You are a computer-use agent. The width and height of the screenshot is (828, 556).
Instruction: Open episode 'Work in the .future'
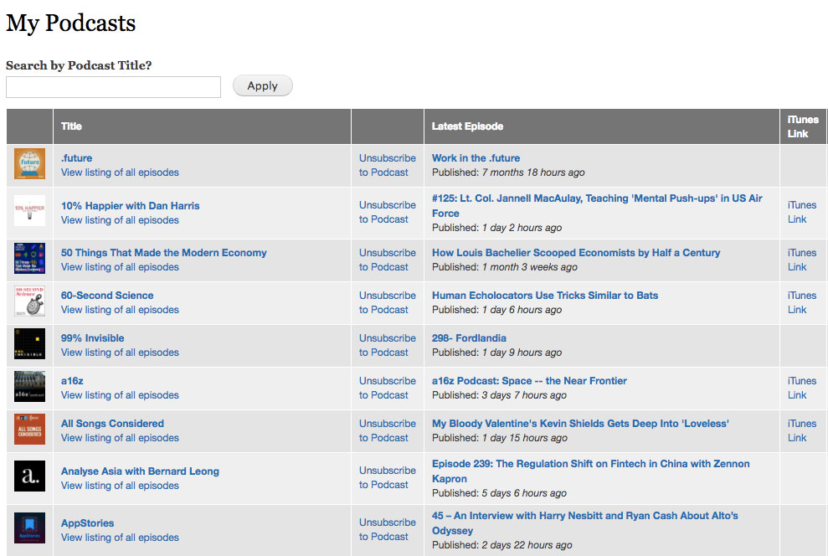(x=476, y=158)
